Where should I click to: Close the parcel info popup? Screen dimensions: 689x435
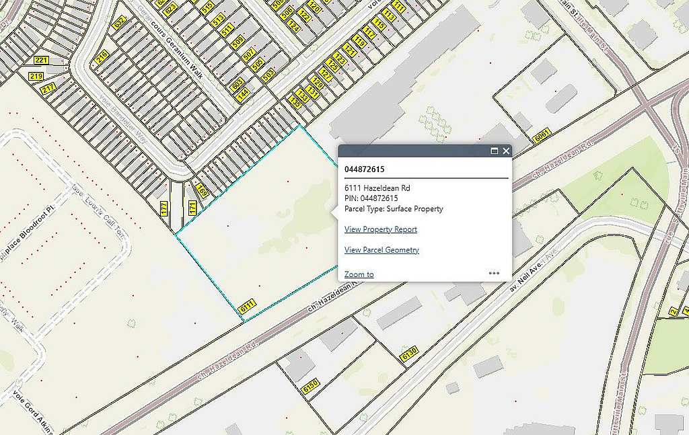tap(506, 151)
